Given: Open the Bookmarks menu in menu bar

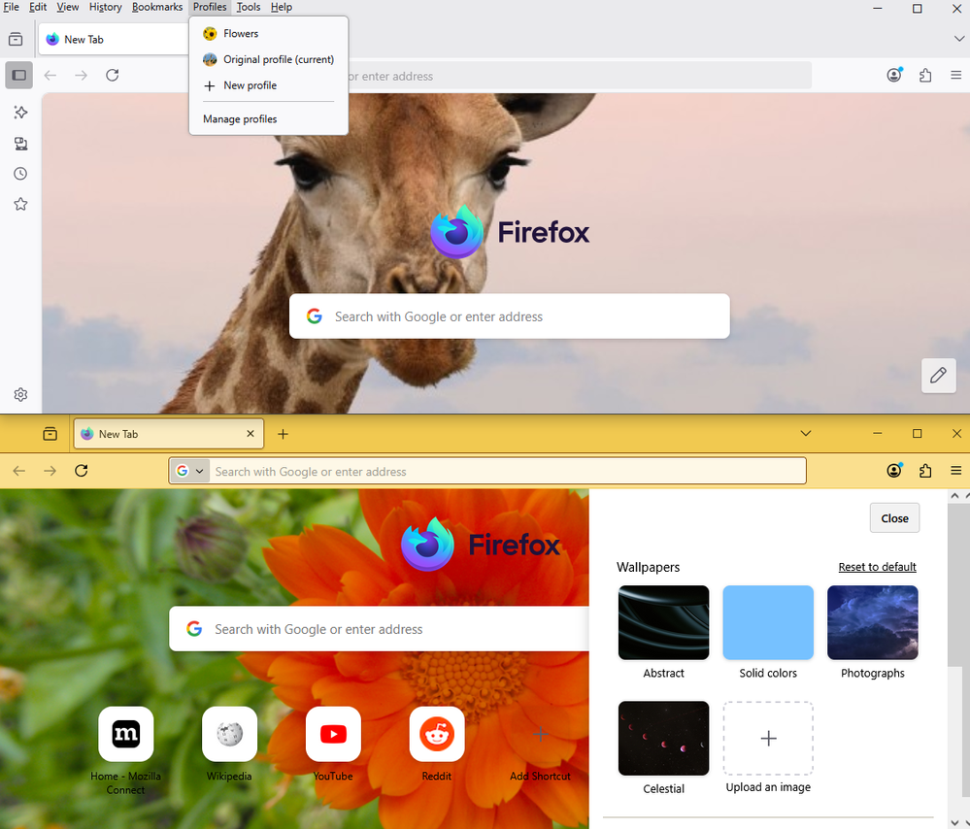Looking at the screenshot, I should (x=156, y=7).
